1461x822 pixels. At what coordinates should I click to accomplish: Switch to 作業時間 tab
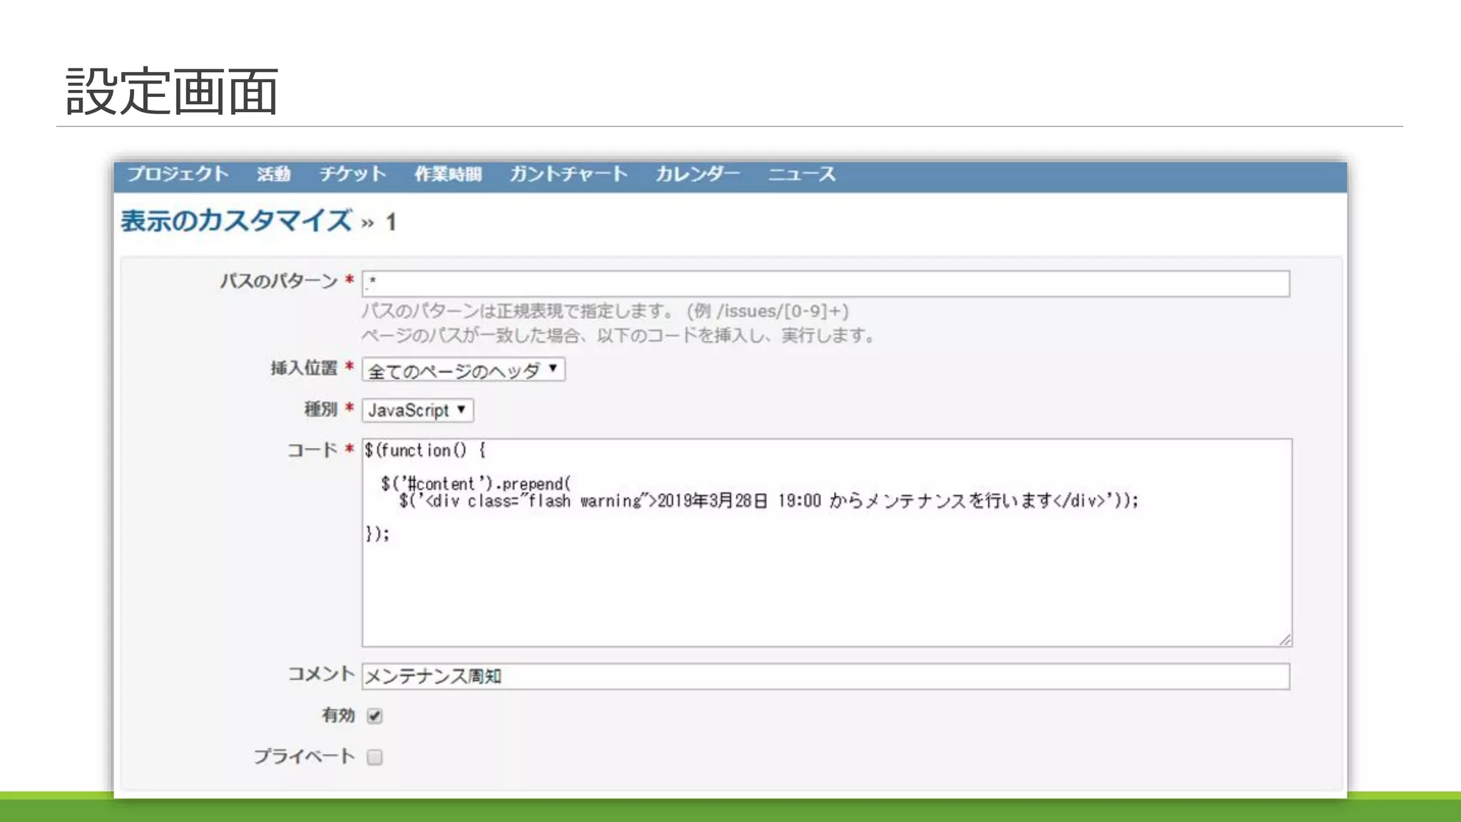pyautogui.click(x=448, y=174)
